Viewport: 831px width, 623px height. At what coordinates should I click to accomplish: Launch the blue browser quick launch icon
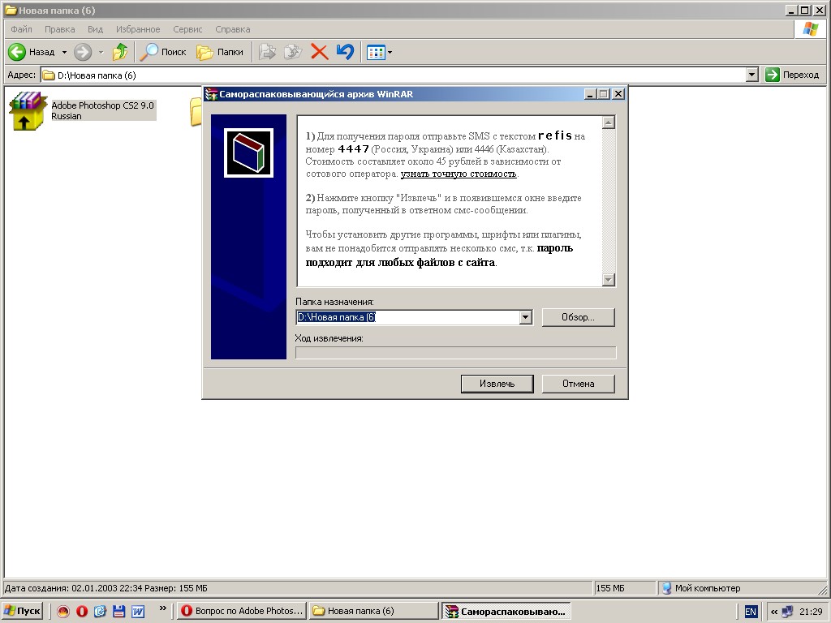point(100,612)
